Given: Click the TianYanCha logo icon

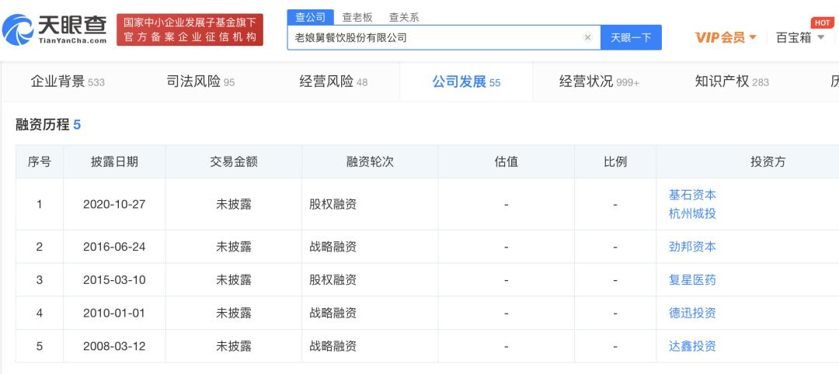Looking at the screenshot, I should [x=18, y=30].
